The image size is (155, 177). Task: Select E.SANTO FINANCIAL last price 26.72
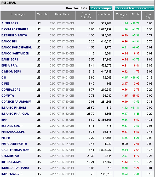click(x=91, y=114)
